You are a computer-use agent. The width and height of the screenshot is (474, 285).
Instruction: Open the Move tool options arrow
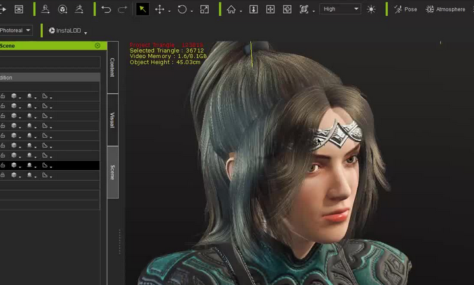pos(169,11)
